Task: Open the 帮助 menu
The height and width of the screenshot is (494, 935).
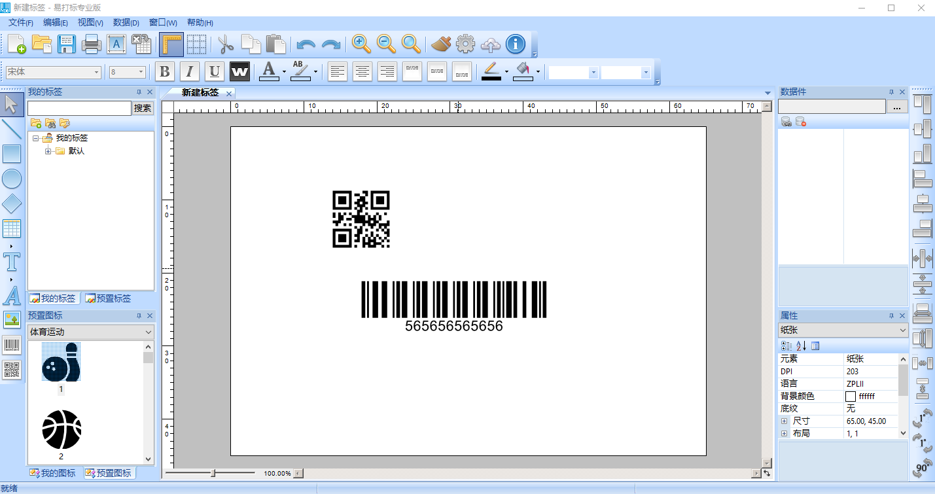Action: [x=200, y=22]
